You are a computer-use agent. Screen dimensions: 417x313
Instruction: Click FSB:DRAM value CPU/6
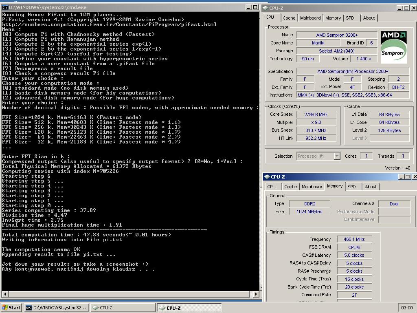pyautogui.click(x=354, y=247)
